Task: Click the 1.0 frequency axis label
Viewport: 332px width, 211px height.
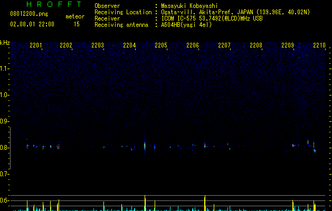Action: [x=5, y=95]
